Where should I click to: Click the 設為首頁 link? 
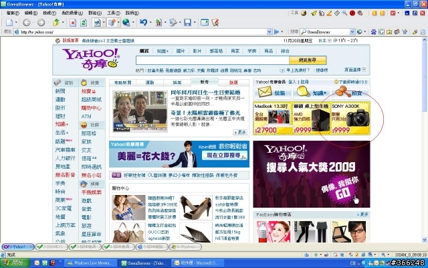[70, 40]
